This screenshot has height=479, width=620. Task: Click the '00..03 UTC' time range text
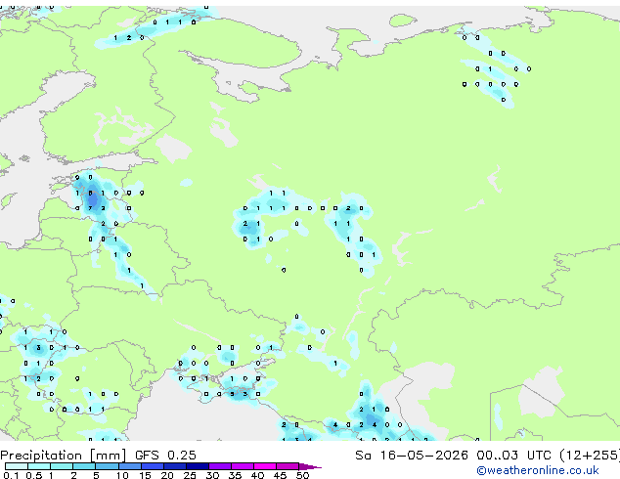click(x=513, y=456)
